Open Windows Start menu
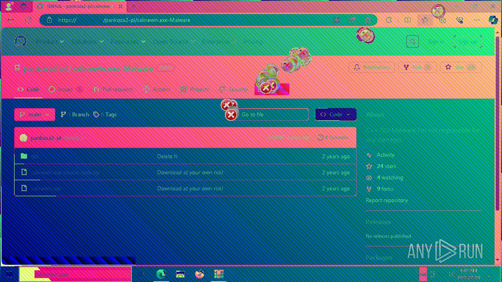Viewport: 502px width, 282px height. [x=9, y=275]
